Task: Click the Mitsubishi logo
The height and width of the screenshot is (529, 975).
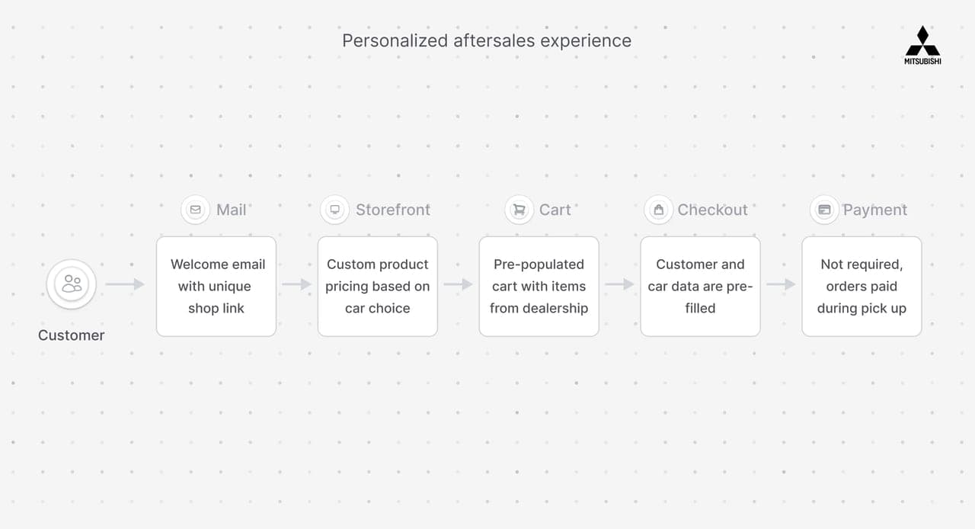Action: click(922, 45)
